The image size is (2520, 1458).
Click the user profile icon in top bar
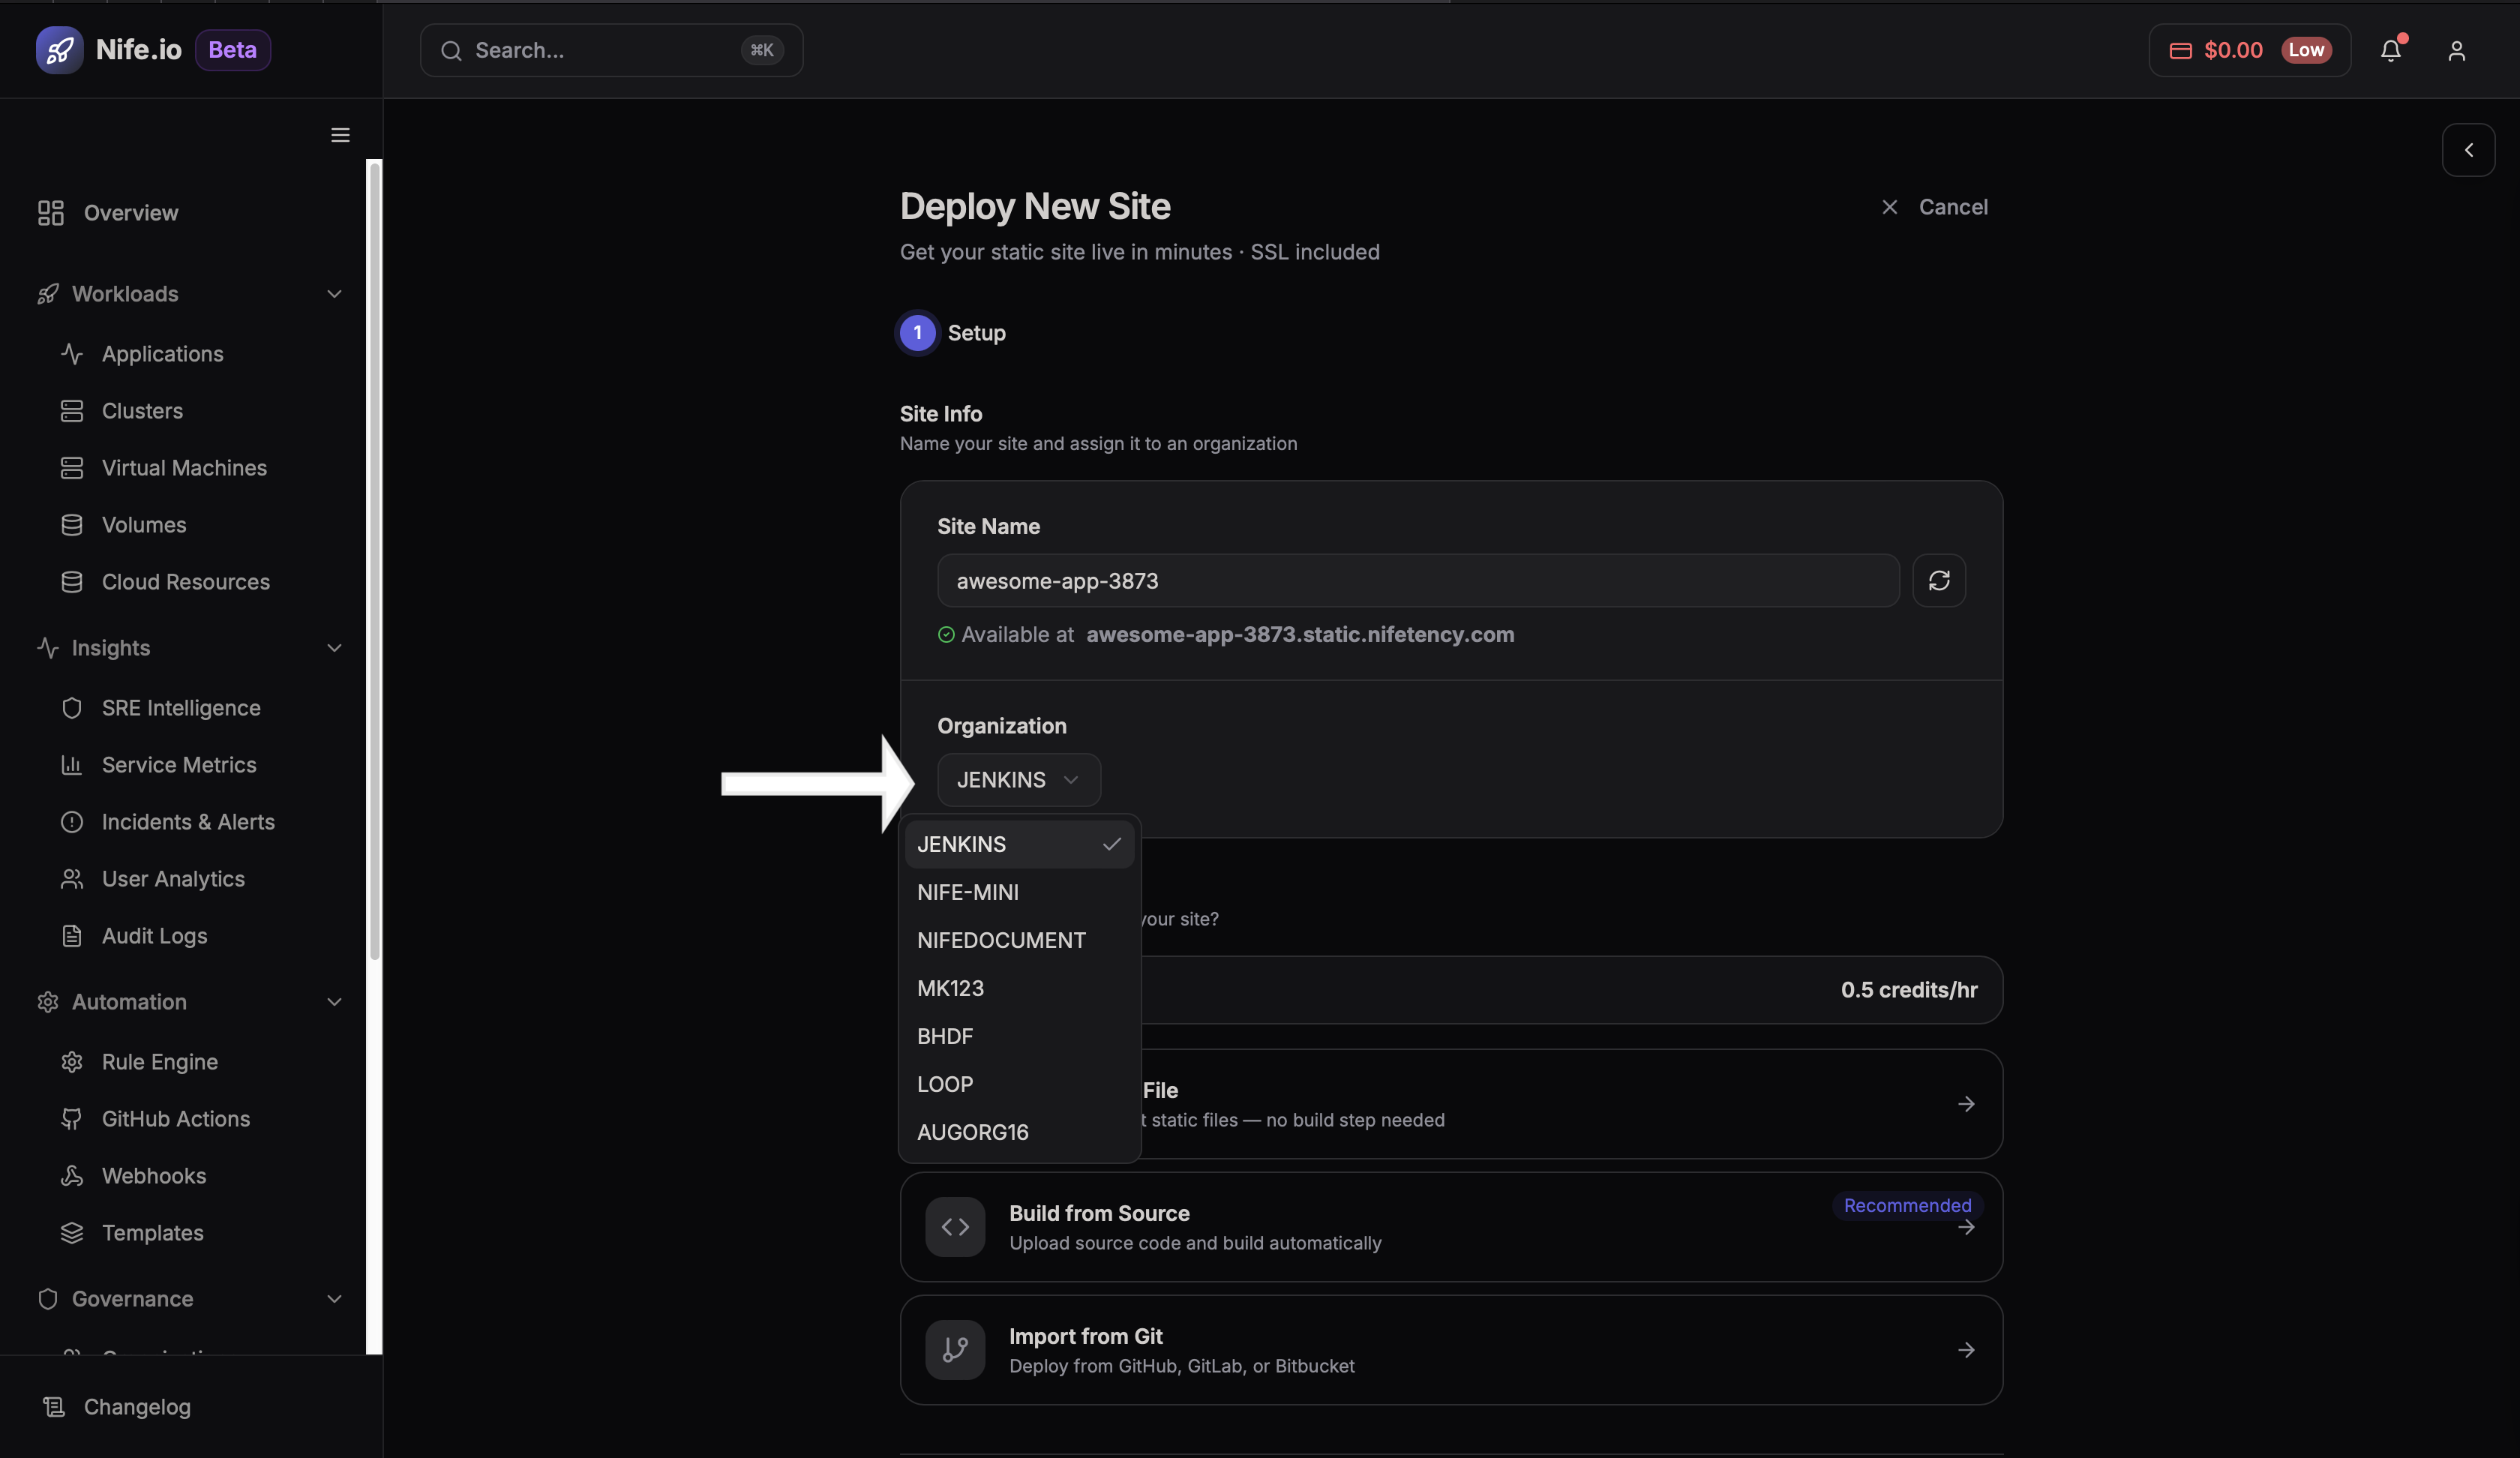tap(2457, 50)
